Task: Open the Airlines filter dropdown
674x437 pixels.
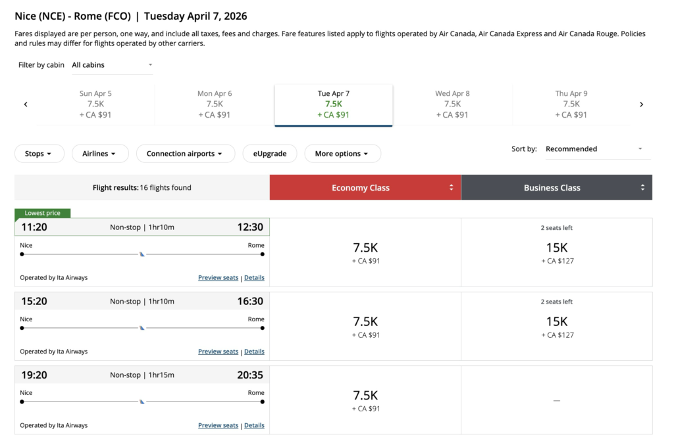Action: [x=99, y=154]
